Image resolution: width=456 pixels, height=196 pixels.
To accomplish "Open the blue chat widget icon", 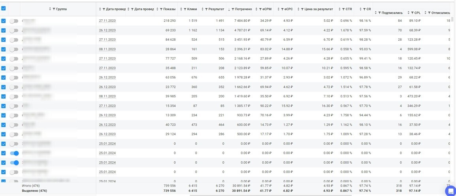I will click(x=450, y=191).
